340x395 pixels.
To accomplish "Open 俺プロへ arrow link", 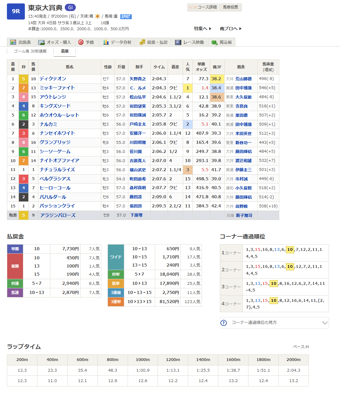I will click(x=231, y=29).
